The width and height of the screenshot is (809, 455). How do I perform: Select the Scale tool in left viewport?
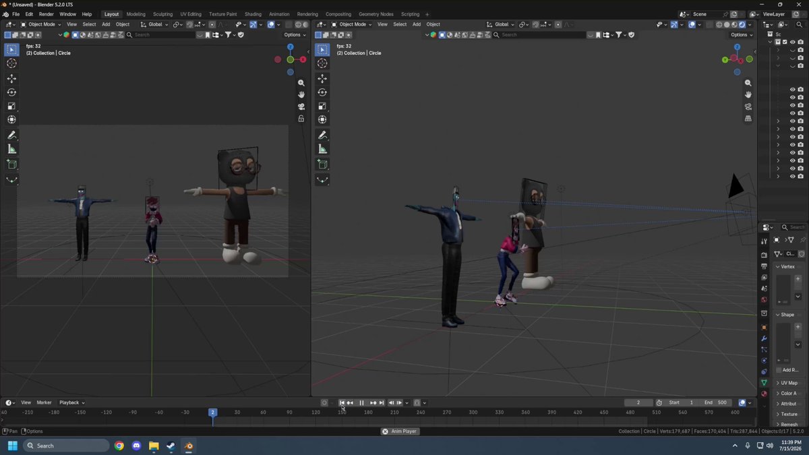(x=11, y=106)
